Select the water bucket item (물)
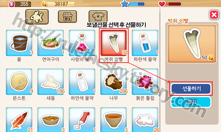Screen dimensions: 221x132 pyautogui.click(x=19, y=43)
